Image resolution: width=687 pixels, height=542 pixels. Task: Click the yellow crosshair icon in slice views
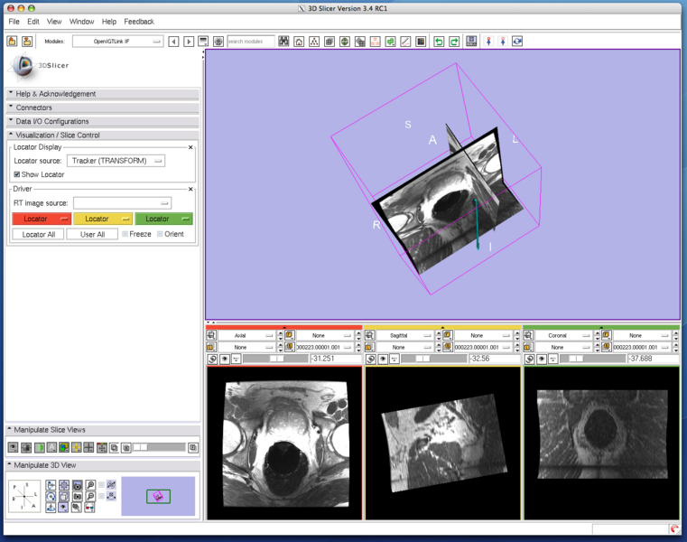pyautogui.click(x=76, y=447)
